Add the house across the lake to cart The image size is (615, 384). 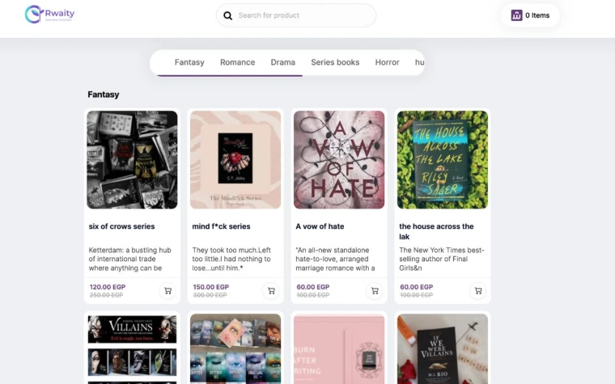coord(478,291)
